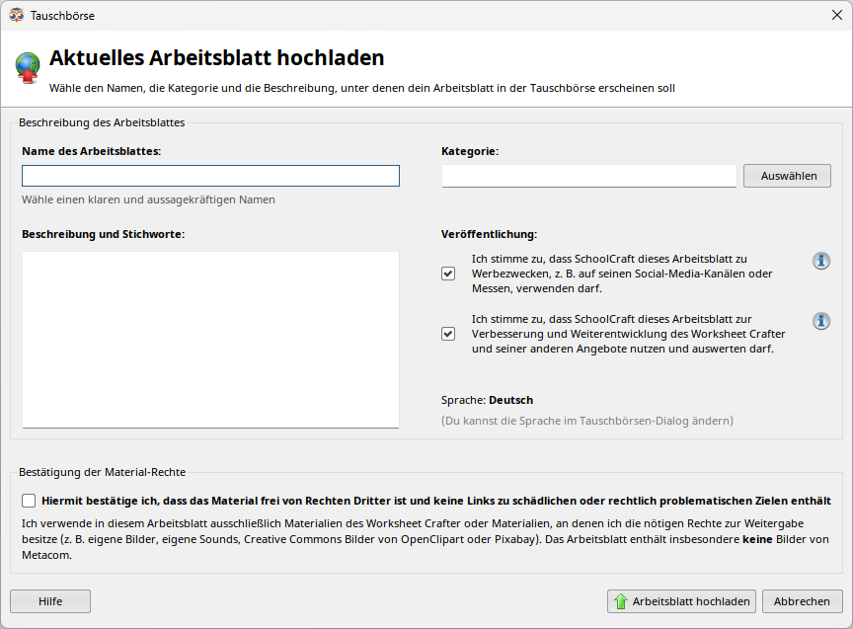Open info about Werbezwecke consent
The height and width of the screenshot is (629, 853).
tap(821, 261)
